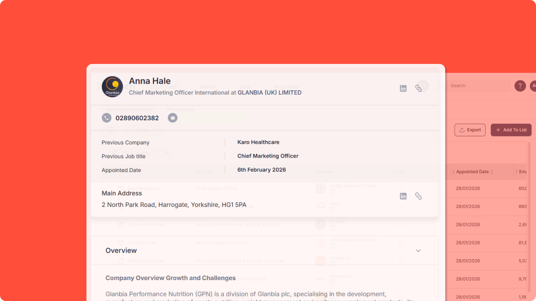The width and height of the screenshot is (536, 301).
Task: Click phone number 02890602382
Action: point(137,118)
